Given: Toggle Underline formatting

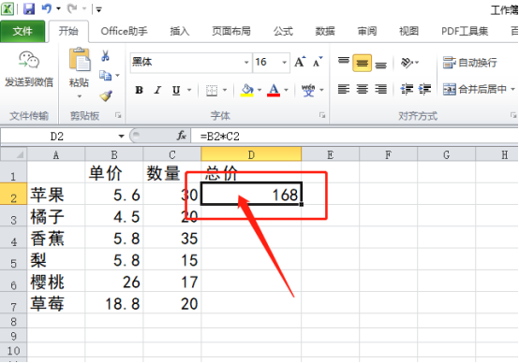Looking at the screenshot, I should [176, 90].
